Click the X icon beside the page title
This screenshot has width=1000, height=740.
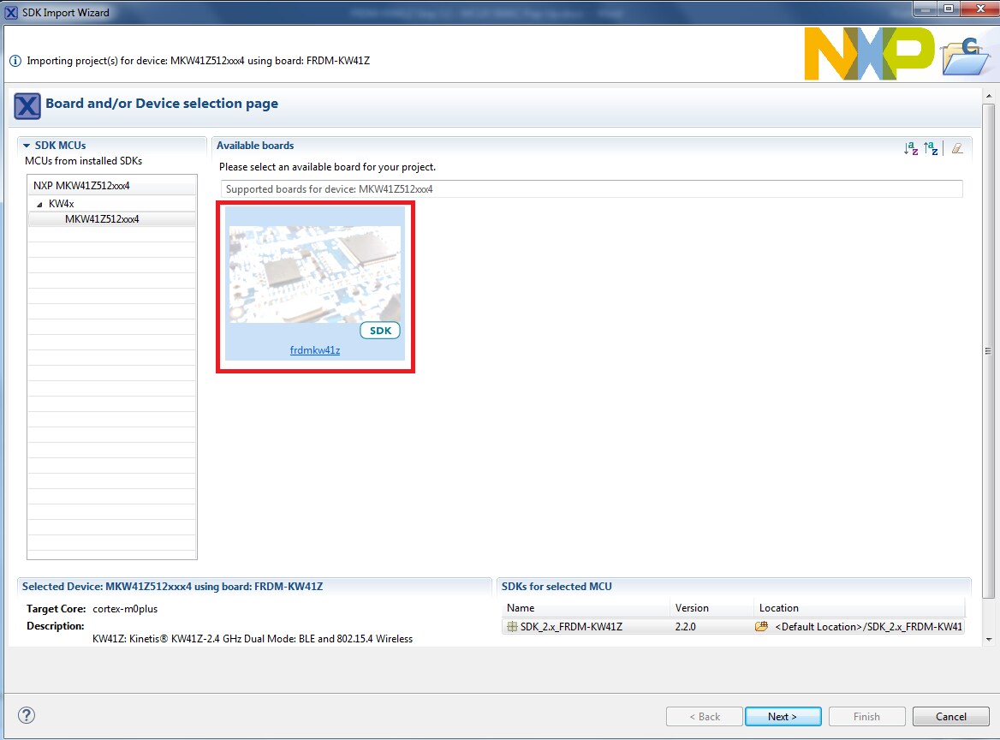click(27, 105)
